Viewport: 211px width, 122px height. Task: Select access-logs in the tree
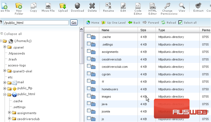click(x=17, y=65)
